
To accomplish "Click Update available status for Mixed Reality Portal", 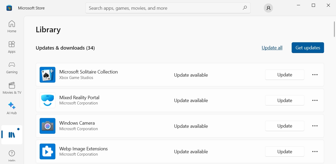I will coord(191,100).
